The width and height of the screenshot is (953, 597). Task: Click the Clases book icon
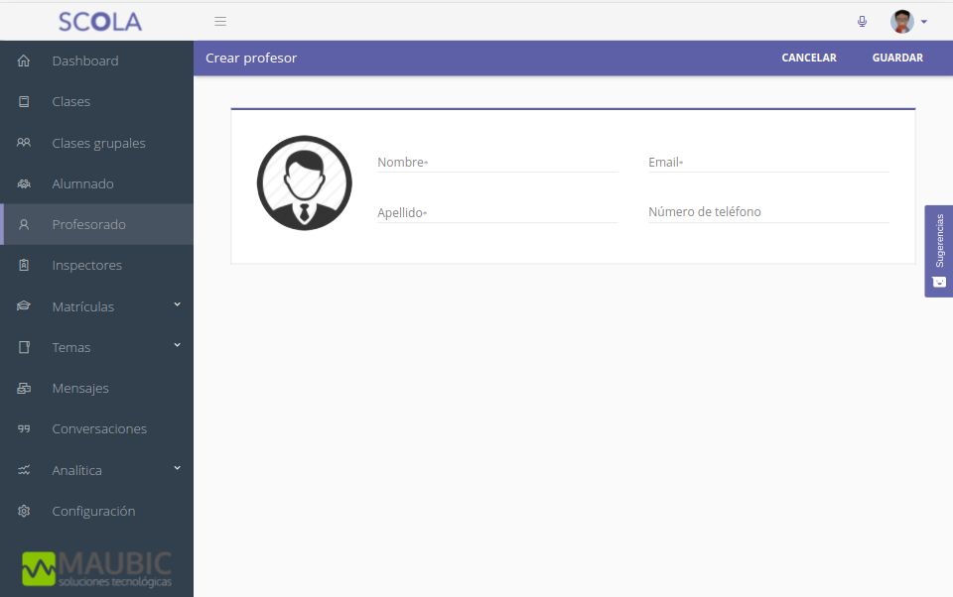pos(24,102)
